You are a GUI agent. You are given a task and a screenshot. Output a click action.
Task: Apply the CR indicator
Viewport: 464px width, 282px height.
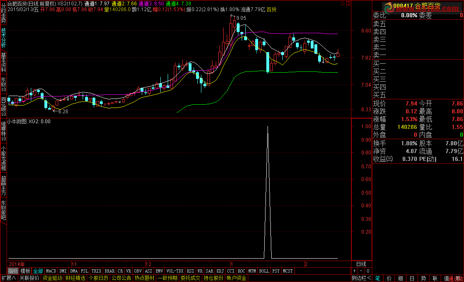(120, 271)
